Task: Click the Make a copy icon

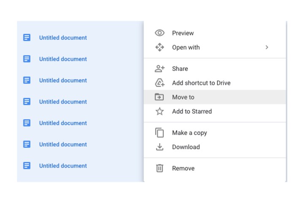Action: (x=159, y=133)
